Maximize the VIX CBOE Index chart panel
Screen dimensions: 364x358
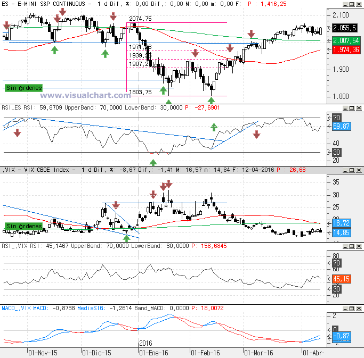pyautogui.click(x=352, y=170)
